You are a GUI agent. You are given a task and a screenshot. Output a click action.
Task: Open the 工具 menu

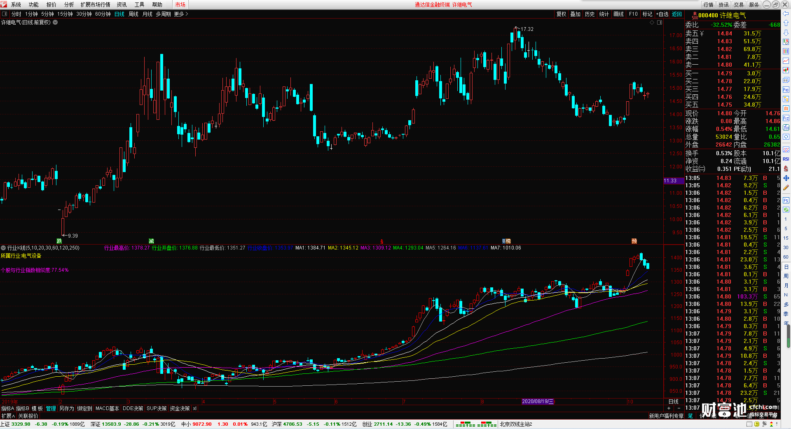pyautogui.click(x=139, y=5)
